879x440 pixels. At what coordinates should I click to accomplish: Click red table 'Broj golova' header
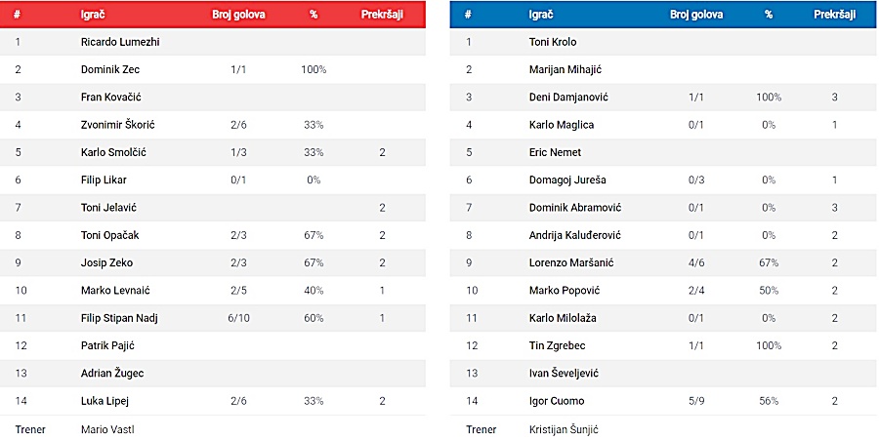tap(238, 15)
